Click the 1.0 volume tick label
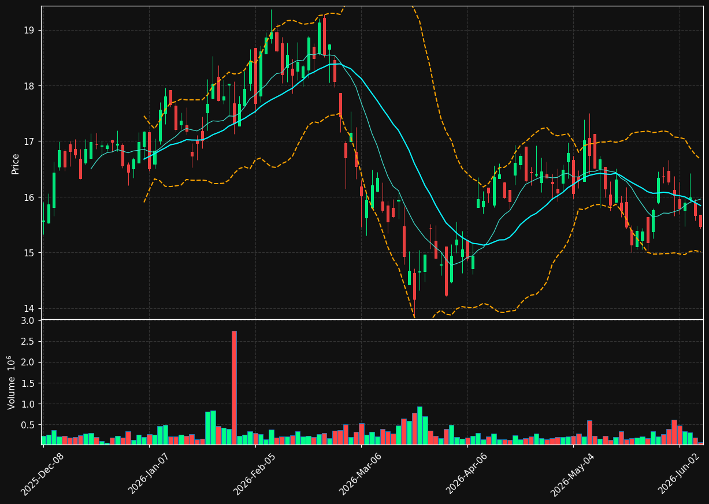 28,404
